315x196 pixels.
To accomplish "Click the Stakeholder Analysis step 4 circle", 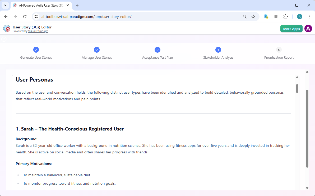I will [x=218, y=50].
